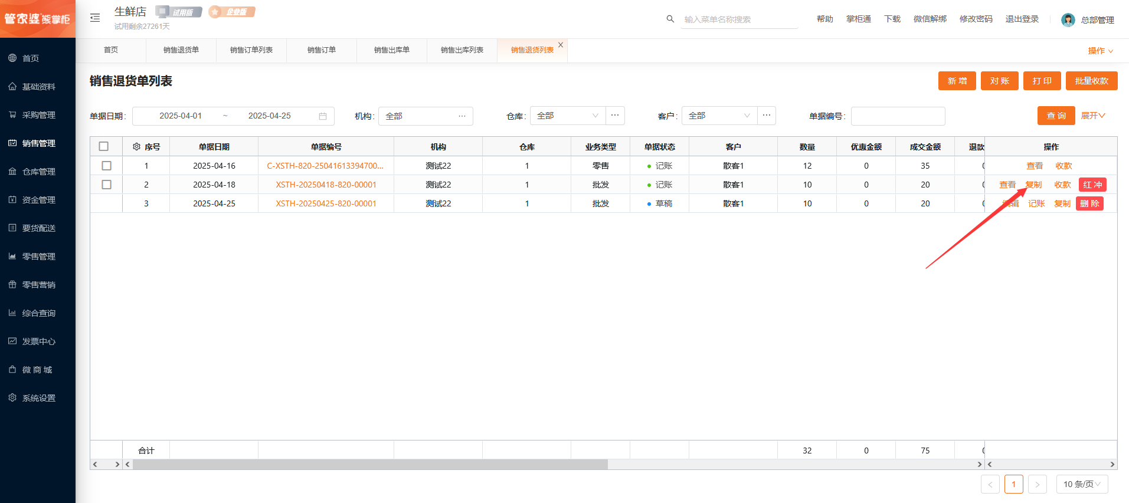This screenshot has width=1129, height=503.
Task: Open 采购管理 in the left sidebar
Action: coord(38,115)
